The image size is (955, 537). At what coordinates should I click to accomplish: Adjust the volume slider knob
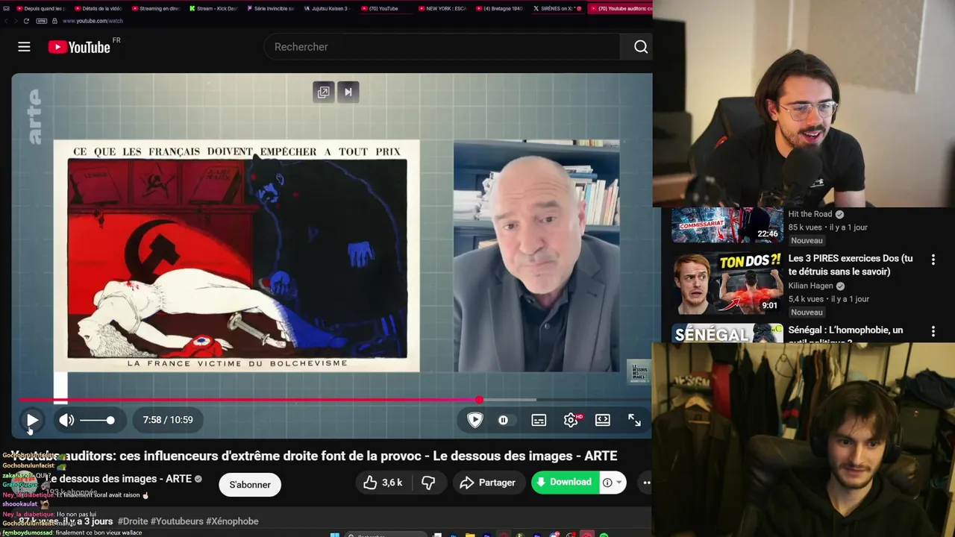110,420
